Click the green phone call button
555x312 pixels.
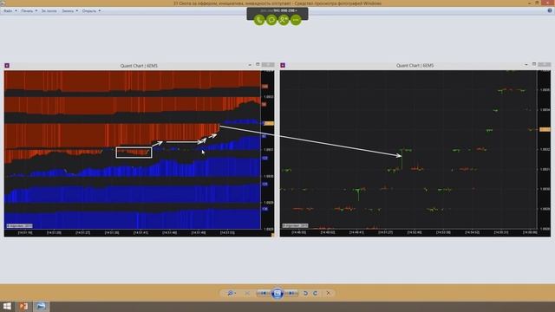(x=259, y=20)
